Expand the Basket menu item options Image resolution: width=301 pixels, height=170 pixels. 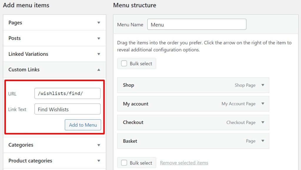[263, 141]
